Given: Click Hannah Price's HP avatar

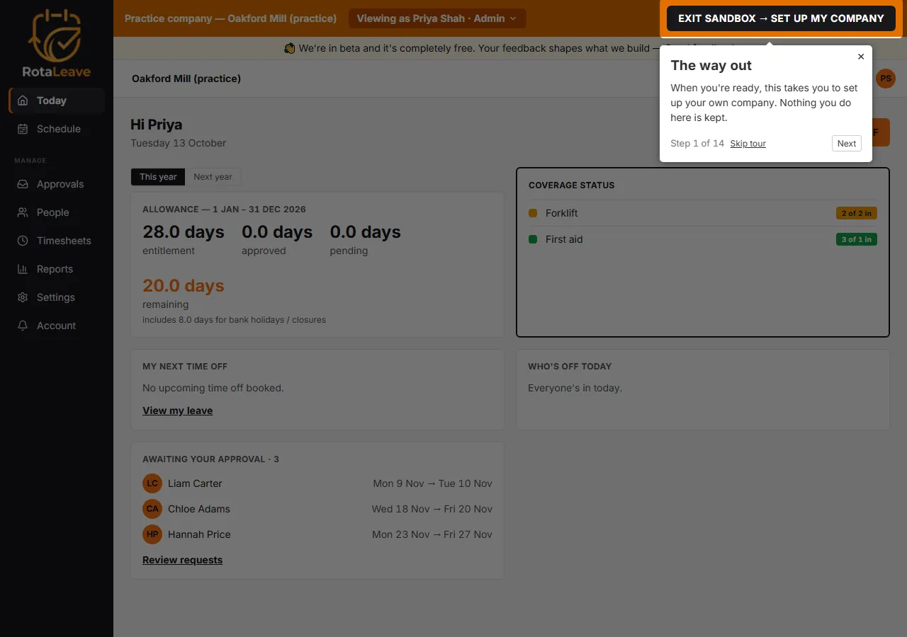Looking at the screenshot, I should click(152, 534).
